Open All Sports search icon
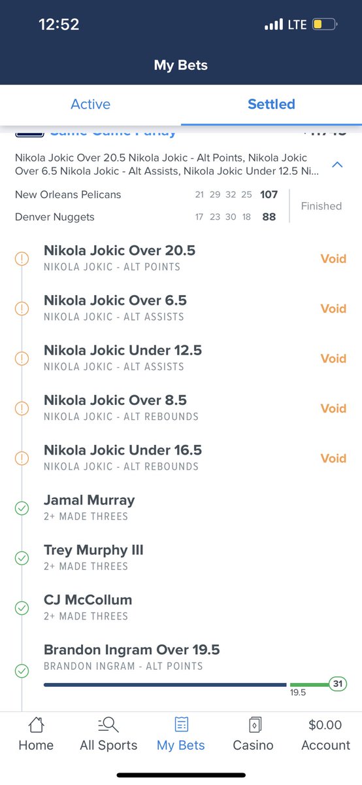This screenshot has width=362, height=785. (x=108, y=724)
